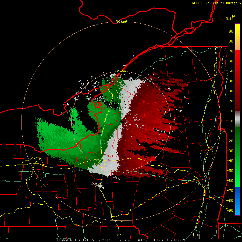Click the 0 value on the velocity scale
242x242 pixels.
[x=232, y=121]
